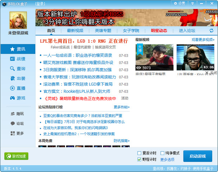
Task: Open the 查询 search section
Action: point(18,68)
